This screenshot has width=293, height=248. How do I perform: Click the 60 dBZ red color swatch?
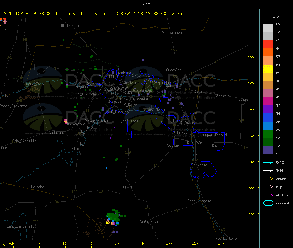click(x=268, y=44)
